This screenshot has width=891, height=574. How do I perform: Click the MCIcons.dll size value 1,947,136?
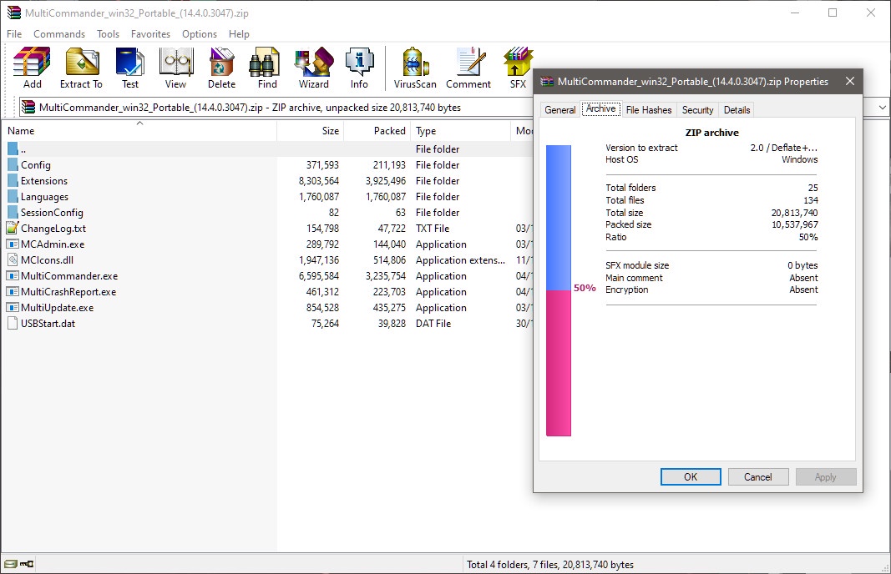[x=319, y=260]
